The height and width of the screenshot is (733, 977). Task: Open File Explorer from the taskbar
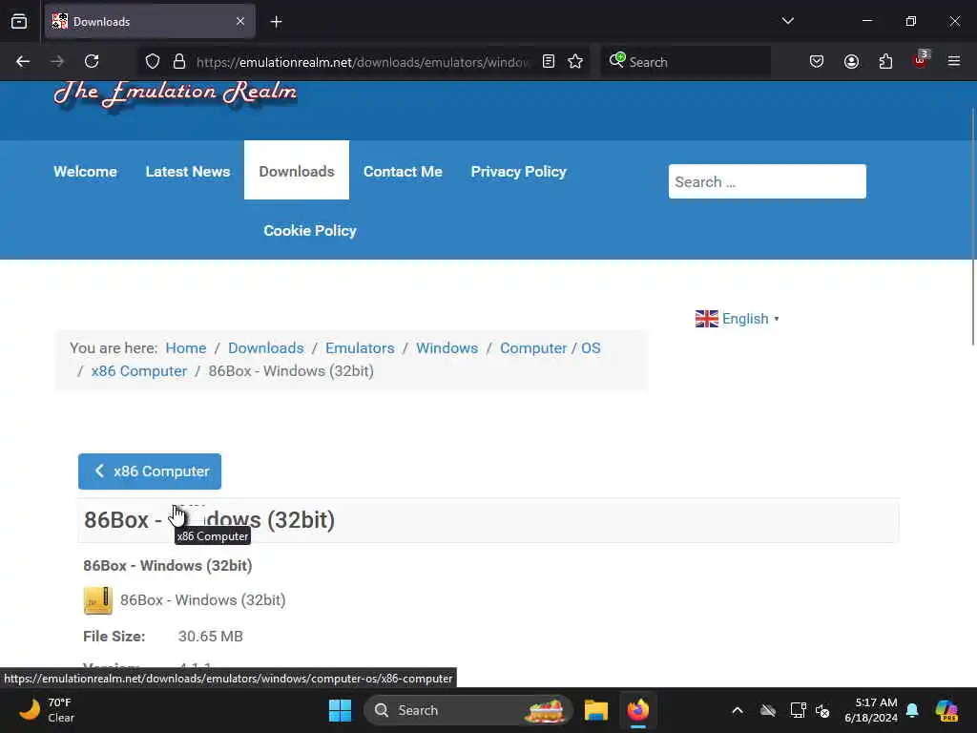tap(595, 710)
